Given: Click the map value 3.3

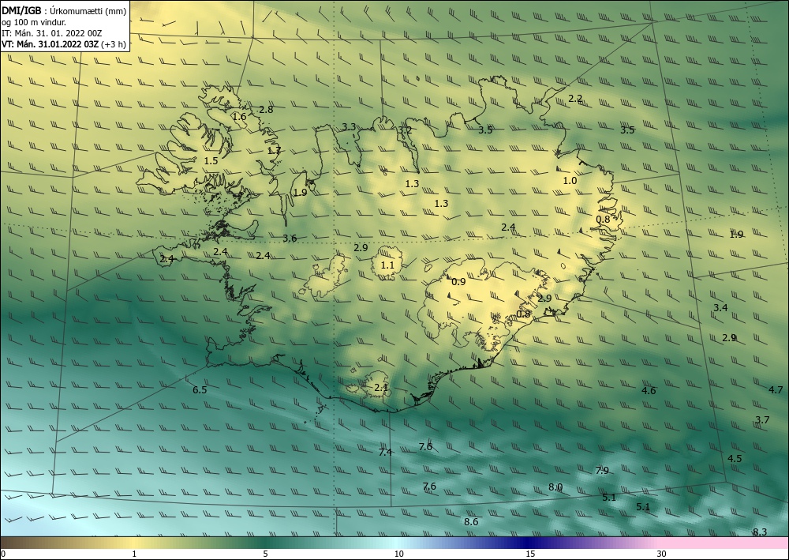Looking at the screenshot, I should [349, 127].
